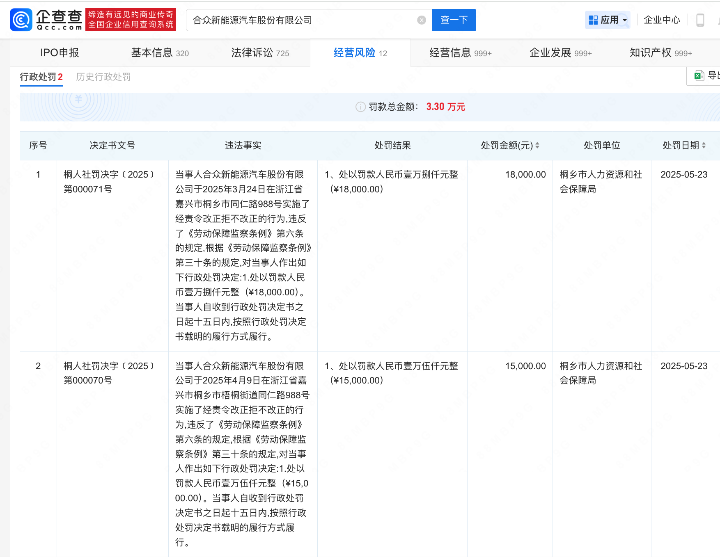The image size is (720, 557).
Task: Click the mobile phone icon in header
Action: (x=700, y=20)
